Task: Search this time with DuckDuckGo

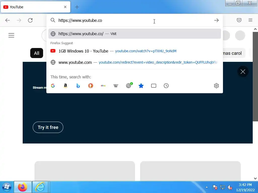Action: 91,86
